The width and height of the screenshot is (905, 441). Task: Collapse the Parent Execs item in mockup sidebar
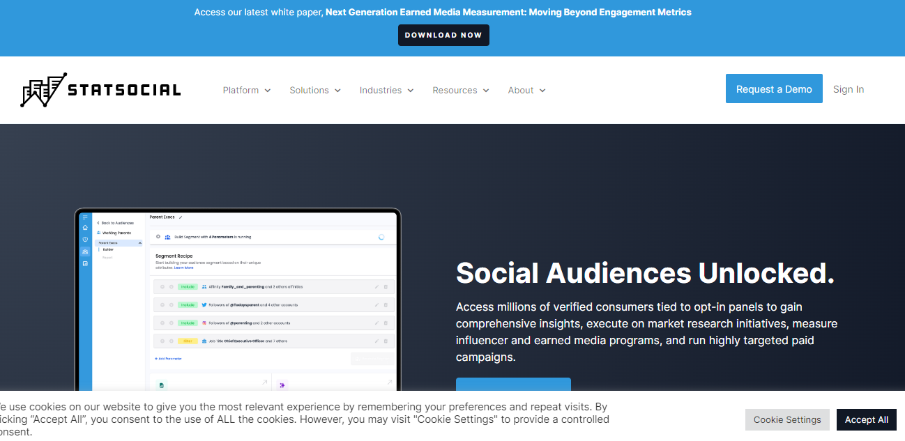click(140, 243)
